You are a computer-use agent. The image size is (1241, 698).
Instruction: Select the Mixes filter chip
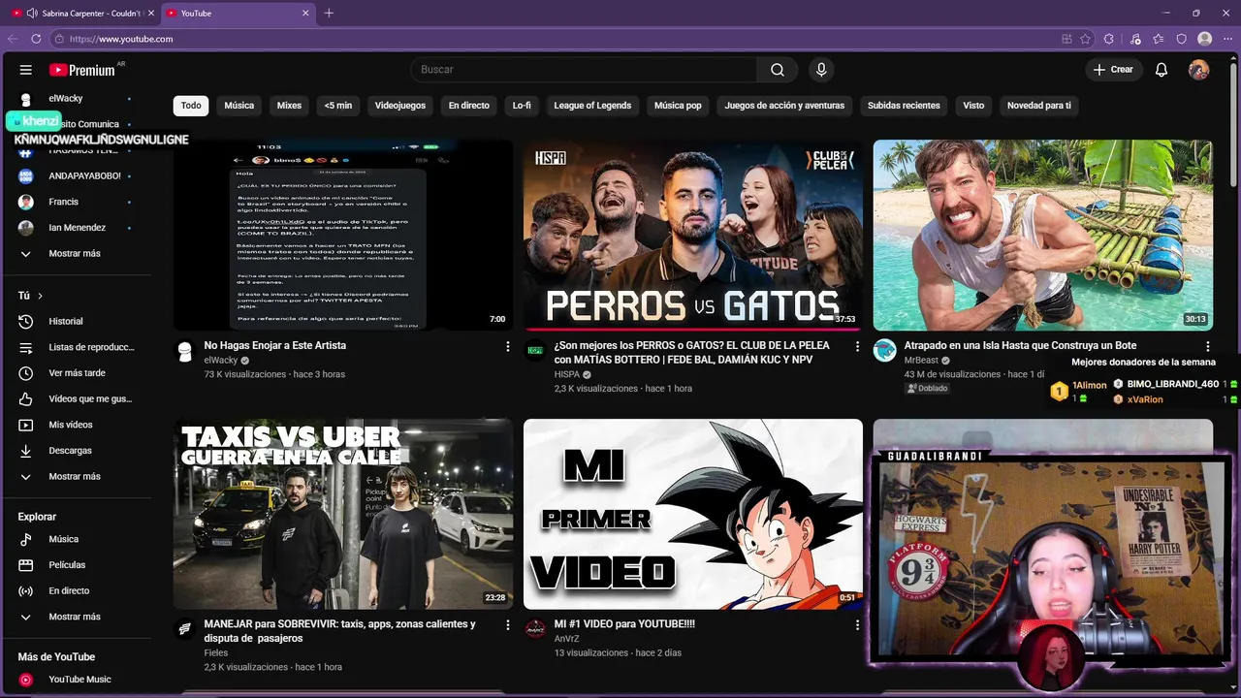tap(289, 106)
